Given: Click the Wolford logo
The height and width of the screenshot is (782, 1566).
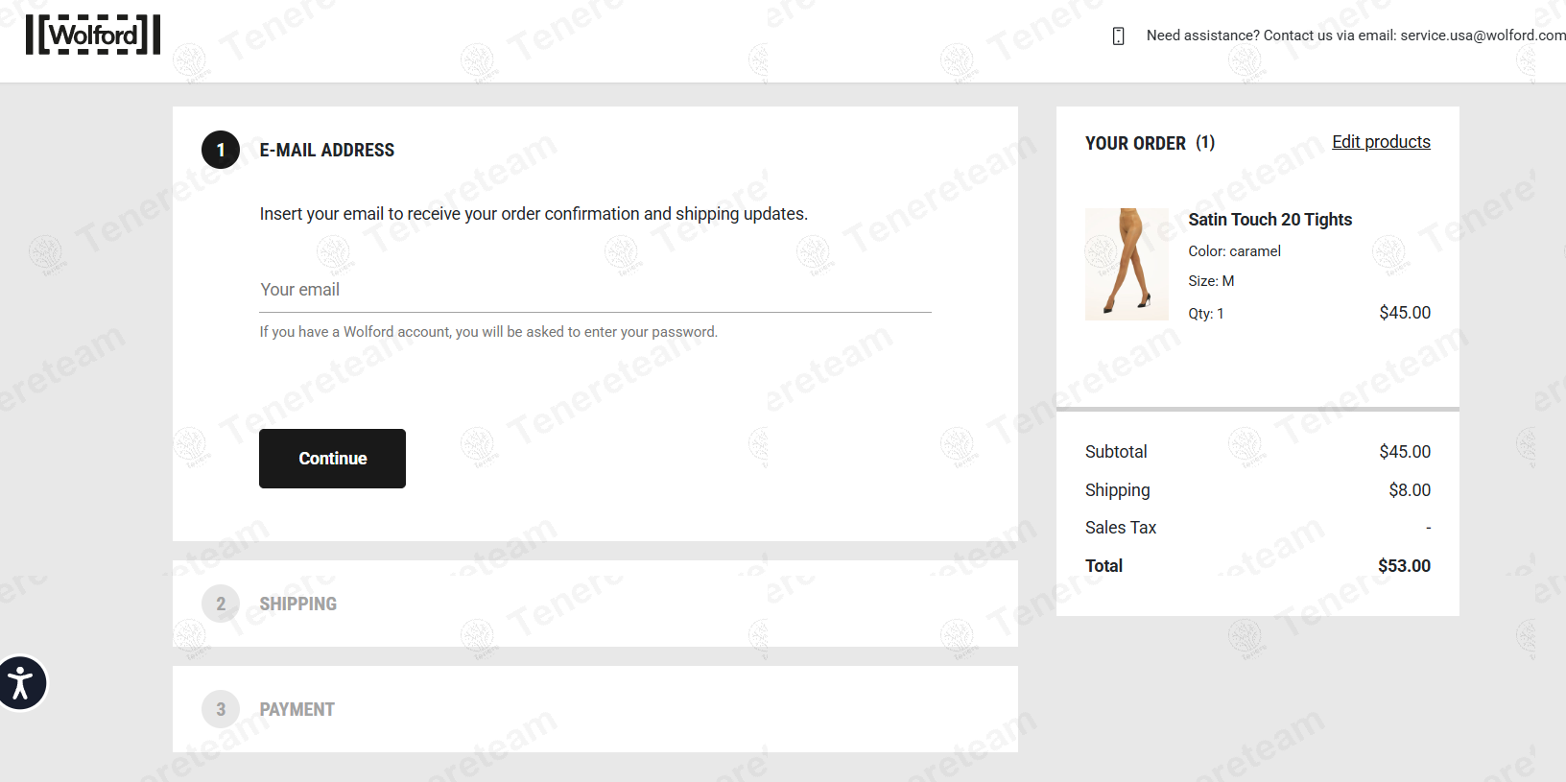Looking at the screenshot, I should pyautogui.click(x=93, y=35).
